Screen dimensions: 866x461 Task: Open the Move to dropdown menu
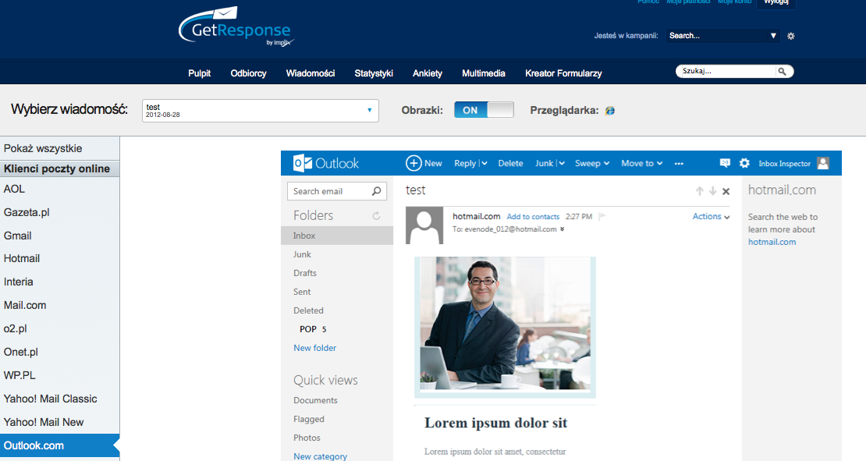pyautogui.click(x=642, y=164)
